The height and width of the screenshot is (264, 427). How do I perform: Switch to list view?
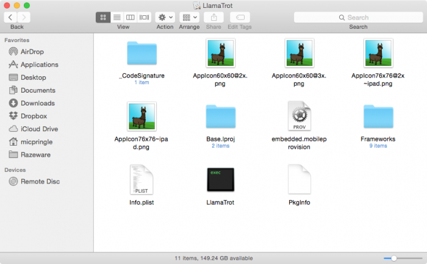tap(117, 18)
